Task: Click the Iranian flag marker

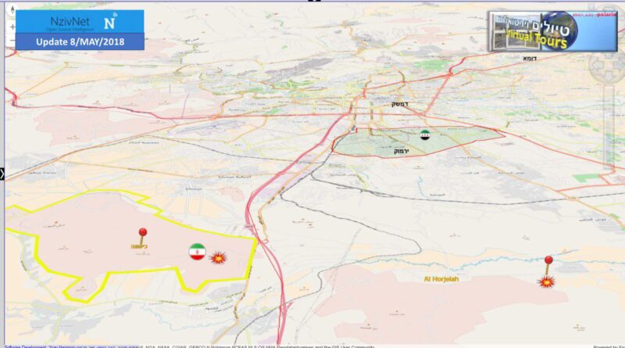Action: (197, 251)
